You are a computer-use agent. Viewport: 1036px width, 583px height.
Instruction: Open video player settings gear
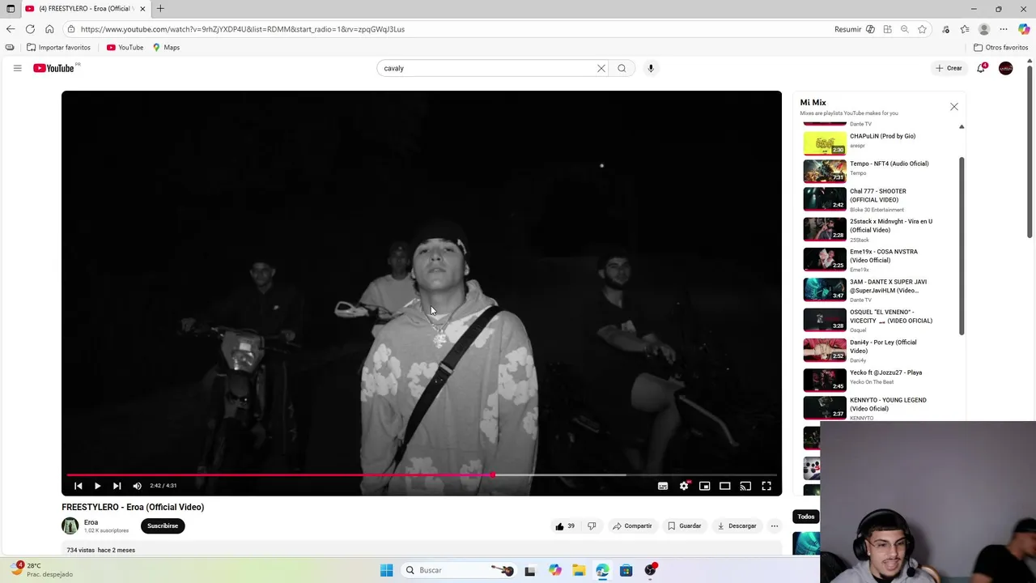tap(684, 486)
